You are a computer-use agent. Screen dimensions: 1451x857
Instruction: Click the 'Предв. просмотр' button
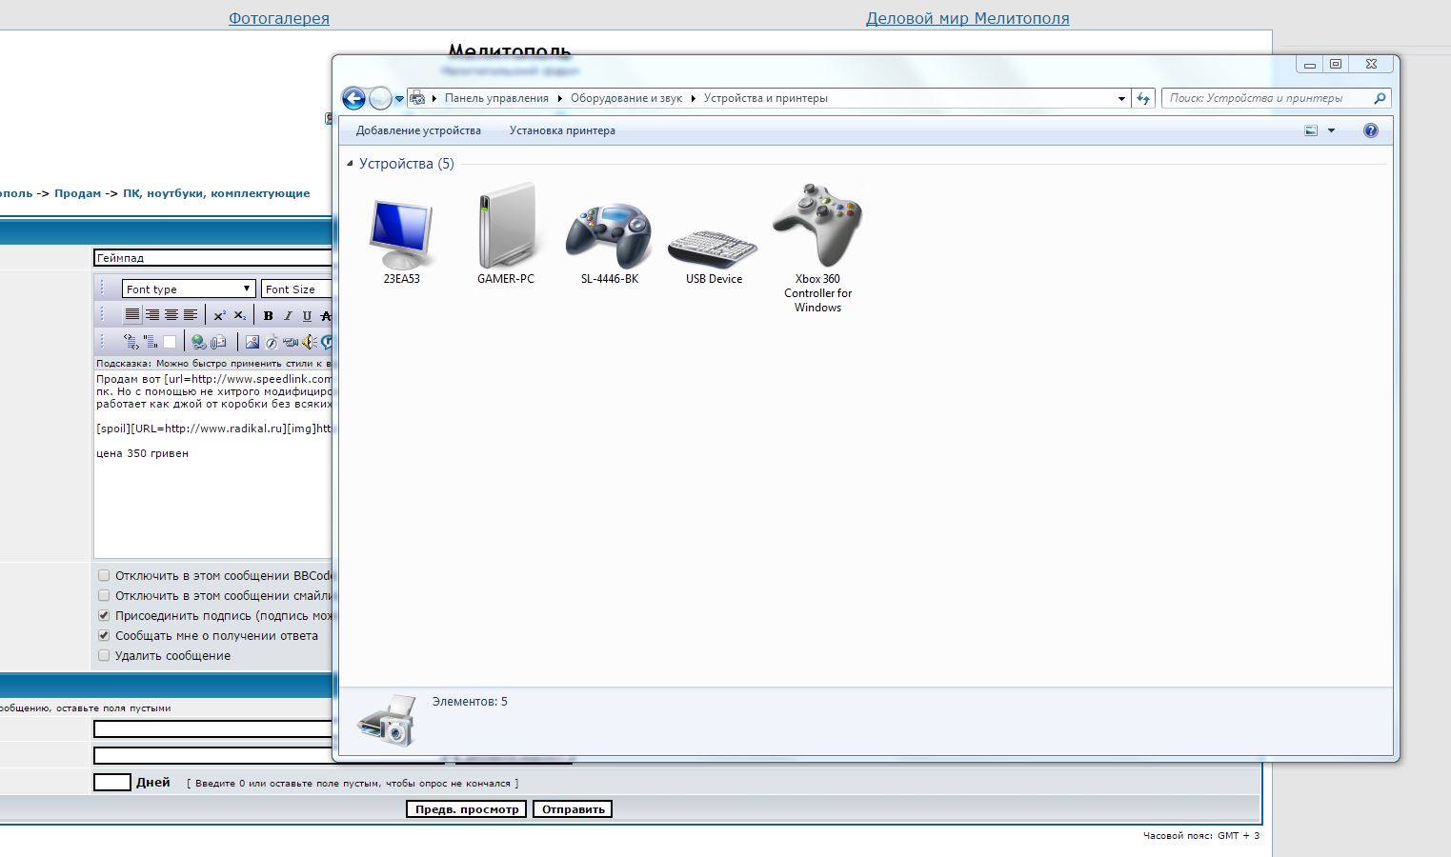point(467,809)
